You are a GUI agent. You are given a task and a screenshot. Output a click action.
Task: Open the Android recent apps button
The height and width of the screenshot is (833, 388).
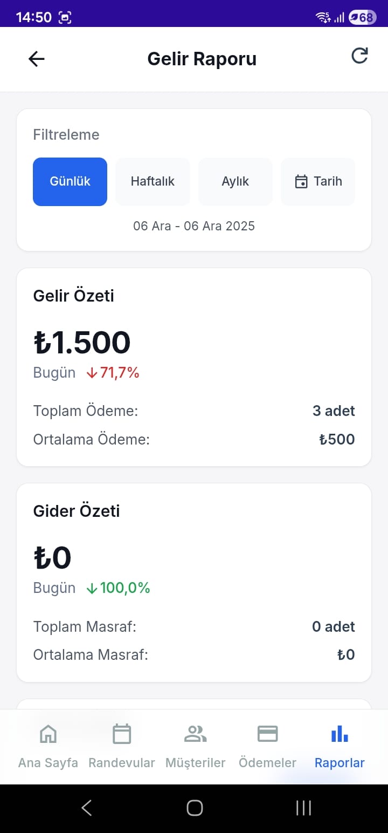pos(303,808)
